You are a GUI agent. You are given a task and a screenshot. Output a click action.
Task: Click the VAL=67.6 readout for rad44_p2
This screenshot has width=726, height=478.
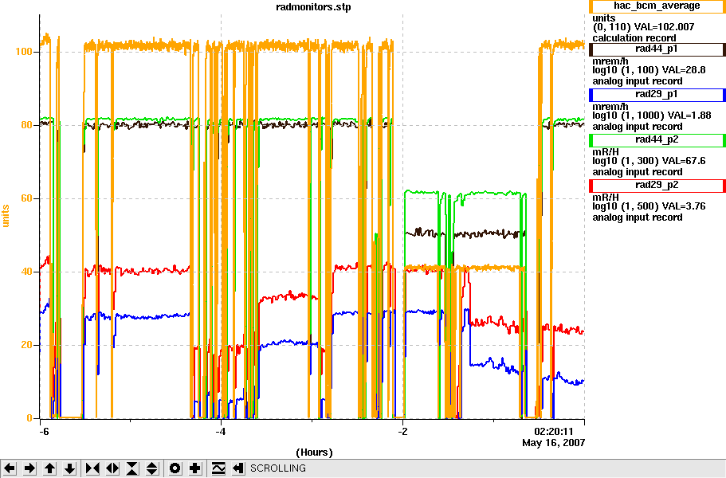(684, 161)
